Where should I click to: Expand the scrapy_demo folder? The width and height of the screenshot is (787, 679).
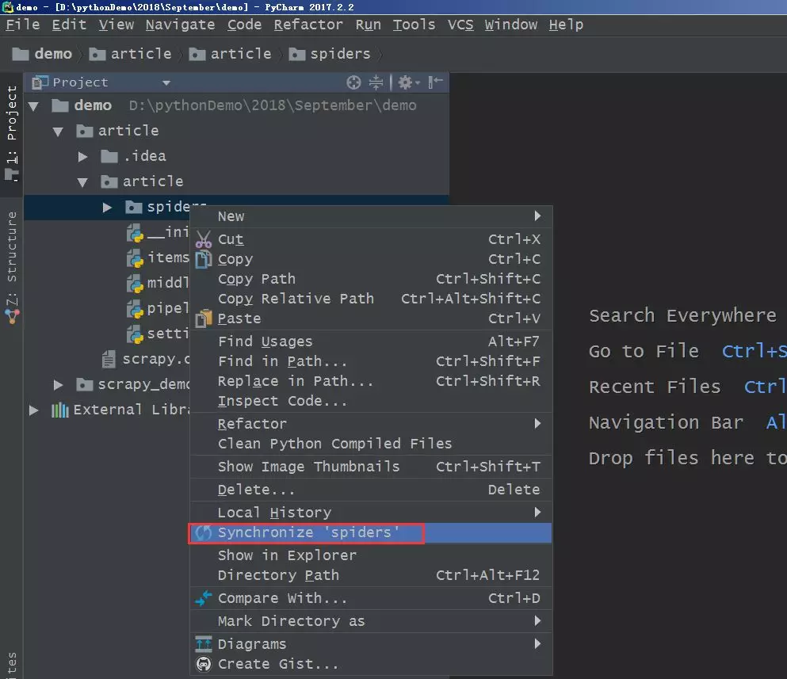click(x=58, y=385)
